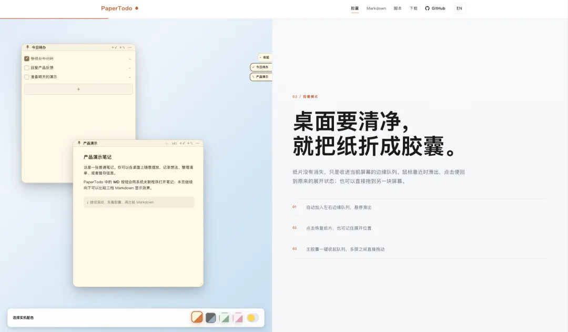Select the green theme swatch
The width and height of the screenshot is (568, 332).
[x=224, y=318]
